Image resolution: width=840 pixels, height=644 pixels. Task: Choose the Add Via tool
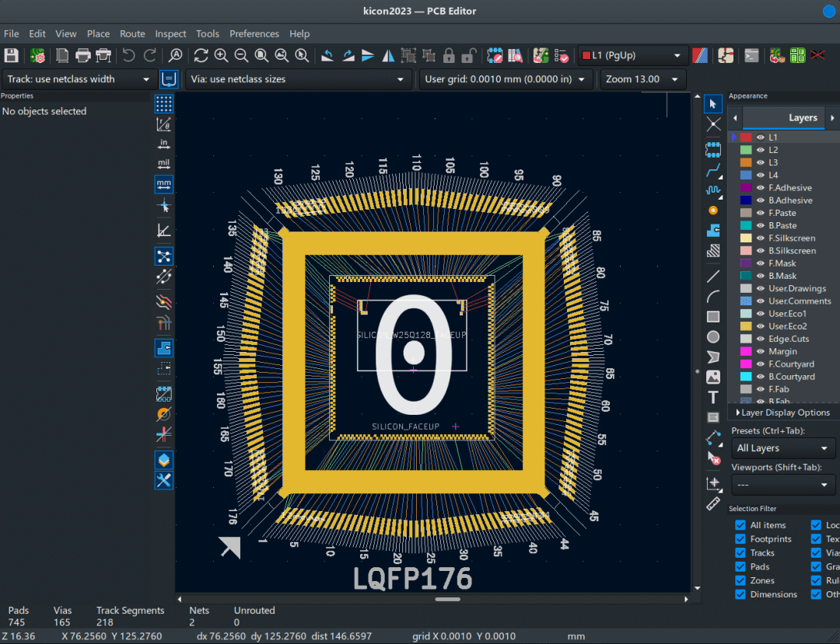click(712, 211)
